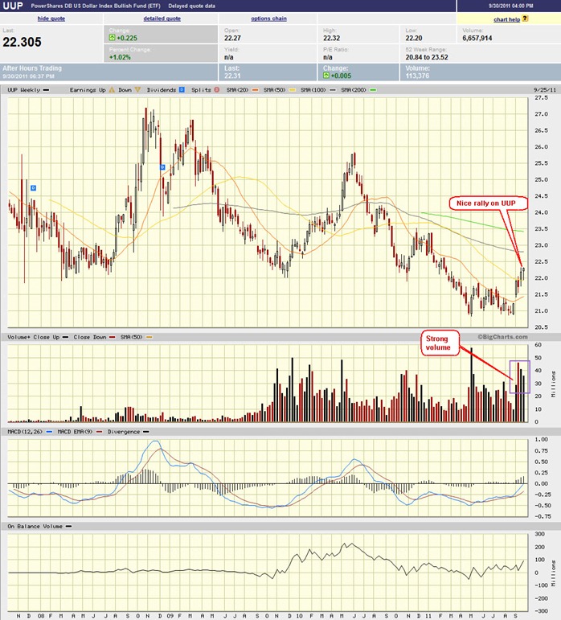Select the Volume value 6,657,914
Screen dimensions: 561x620
click(x=477, y=38)
